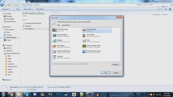Toggle the preview pane icon
Image resolution: width=173 pixels, height=97 pixels.
(165, 9)
